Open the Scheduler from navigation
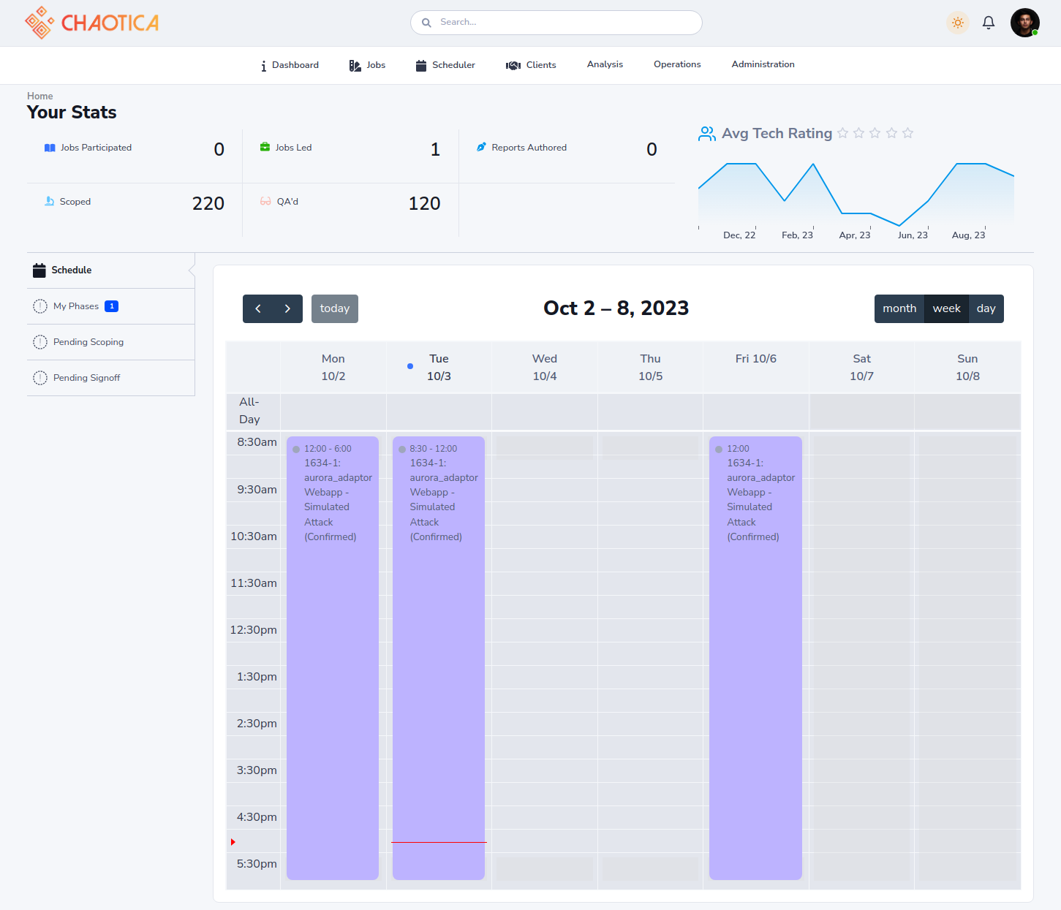Viewport: 1061px width, 910px height. 445,65
